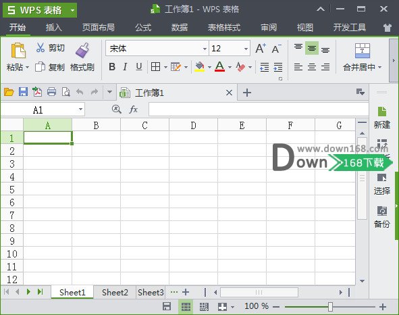Click the skin shirt icon in menu bar
Image resolution: width=399 pixels, height=315 pixels.
388,28
